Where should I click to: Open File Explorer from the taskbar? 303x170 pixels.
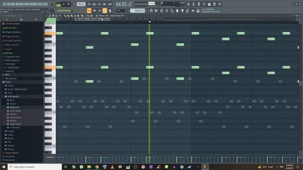(89, 167)
